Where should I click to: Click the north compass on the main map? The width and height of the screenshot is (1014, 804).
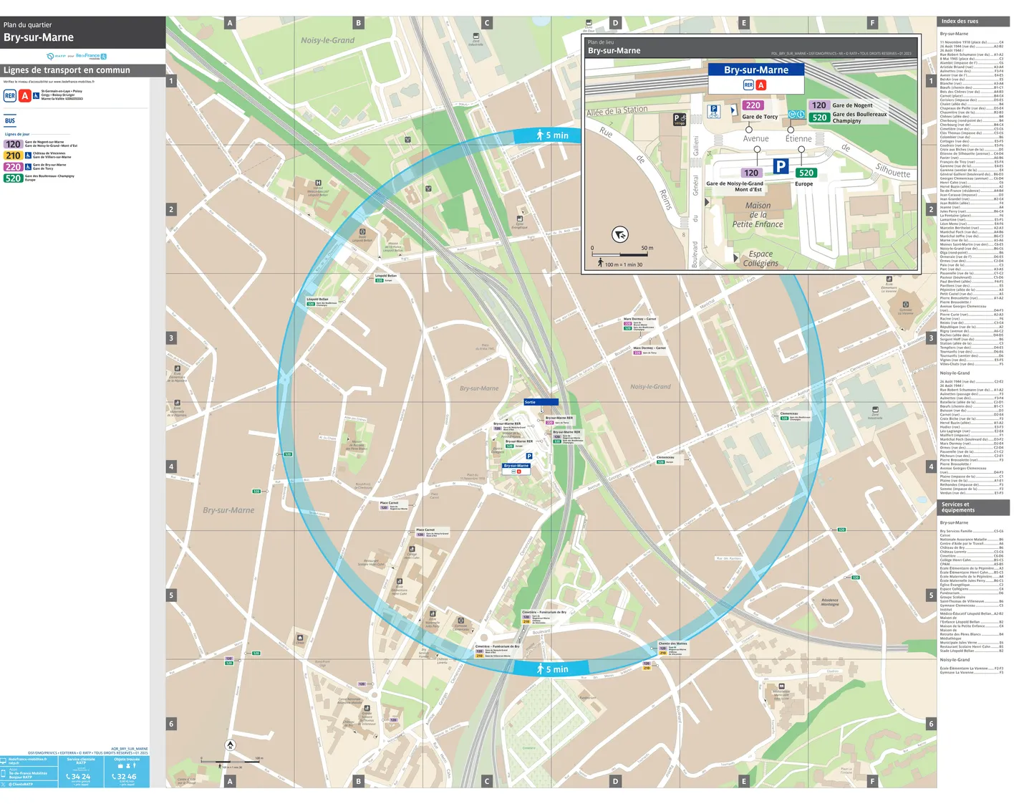coord(230,745)
